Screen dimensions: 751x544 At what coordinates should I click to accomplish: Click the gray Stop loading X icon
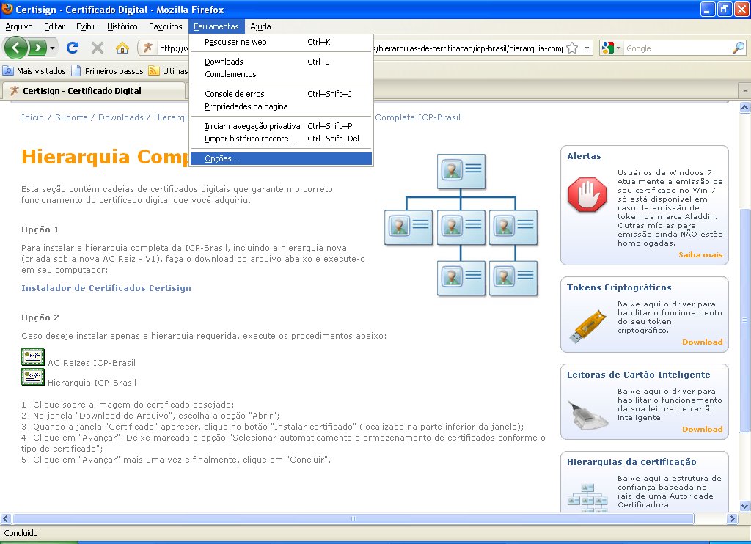[98, 48]
